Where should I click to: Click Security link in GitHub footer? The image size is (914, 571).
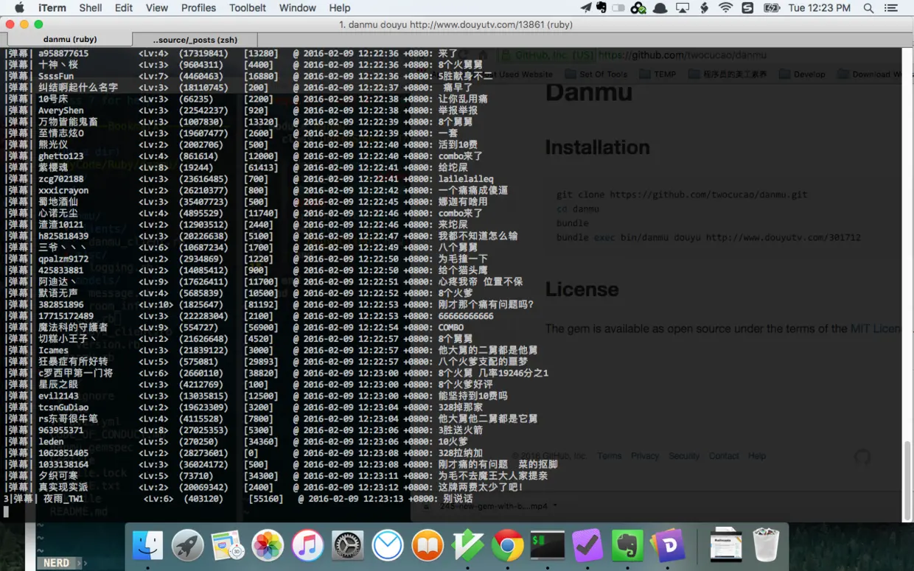(x=684, y=456)
